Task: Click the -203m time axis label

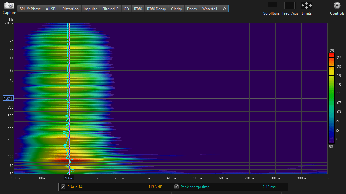Action: pyautogui.click(x=14, y=178)
